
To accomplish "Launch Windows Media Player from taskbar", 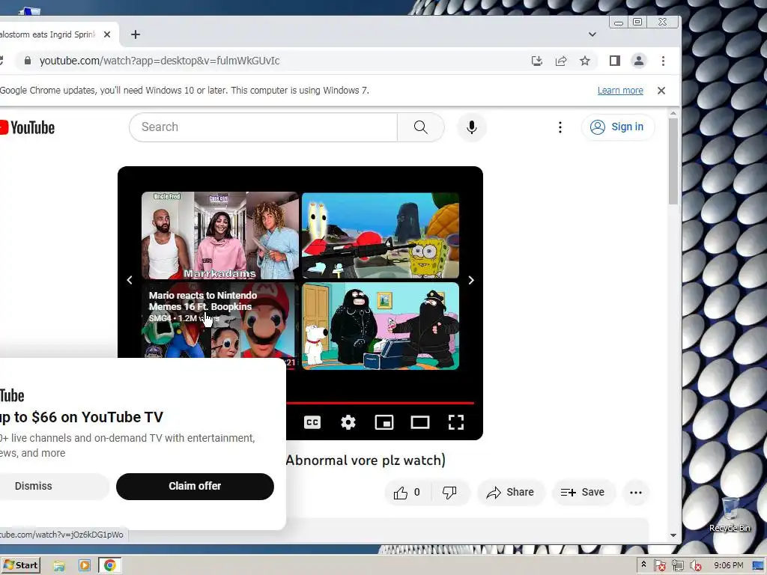I will click(84, 566).
